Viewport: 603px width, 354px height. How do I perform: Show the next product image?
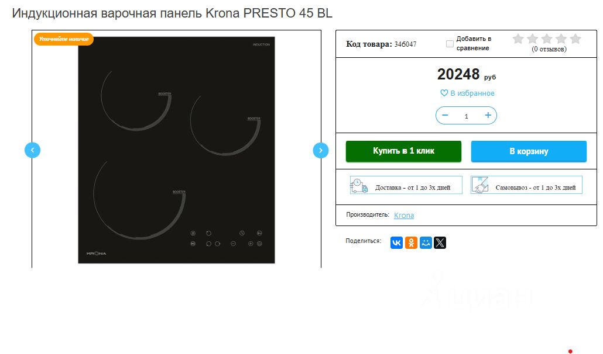point(321,150)
